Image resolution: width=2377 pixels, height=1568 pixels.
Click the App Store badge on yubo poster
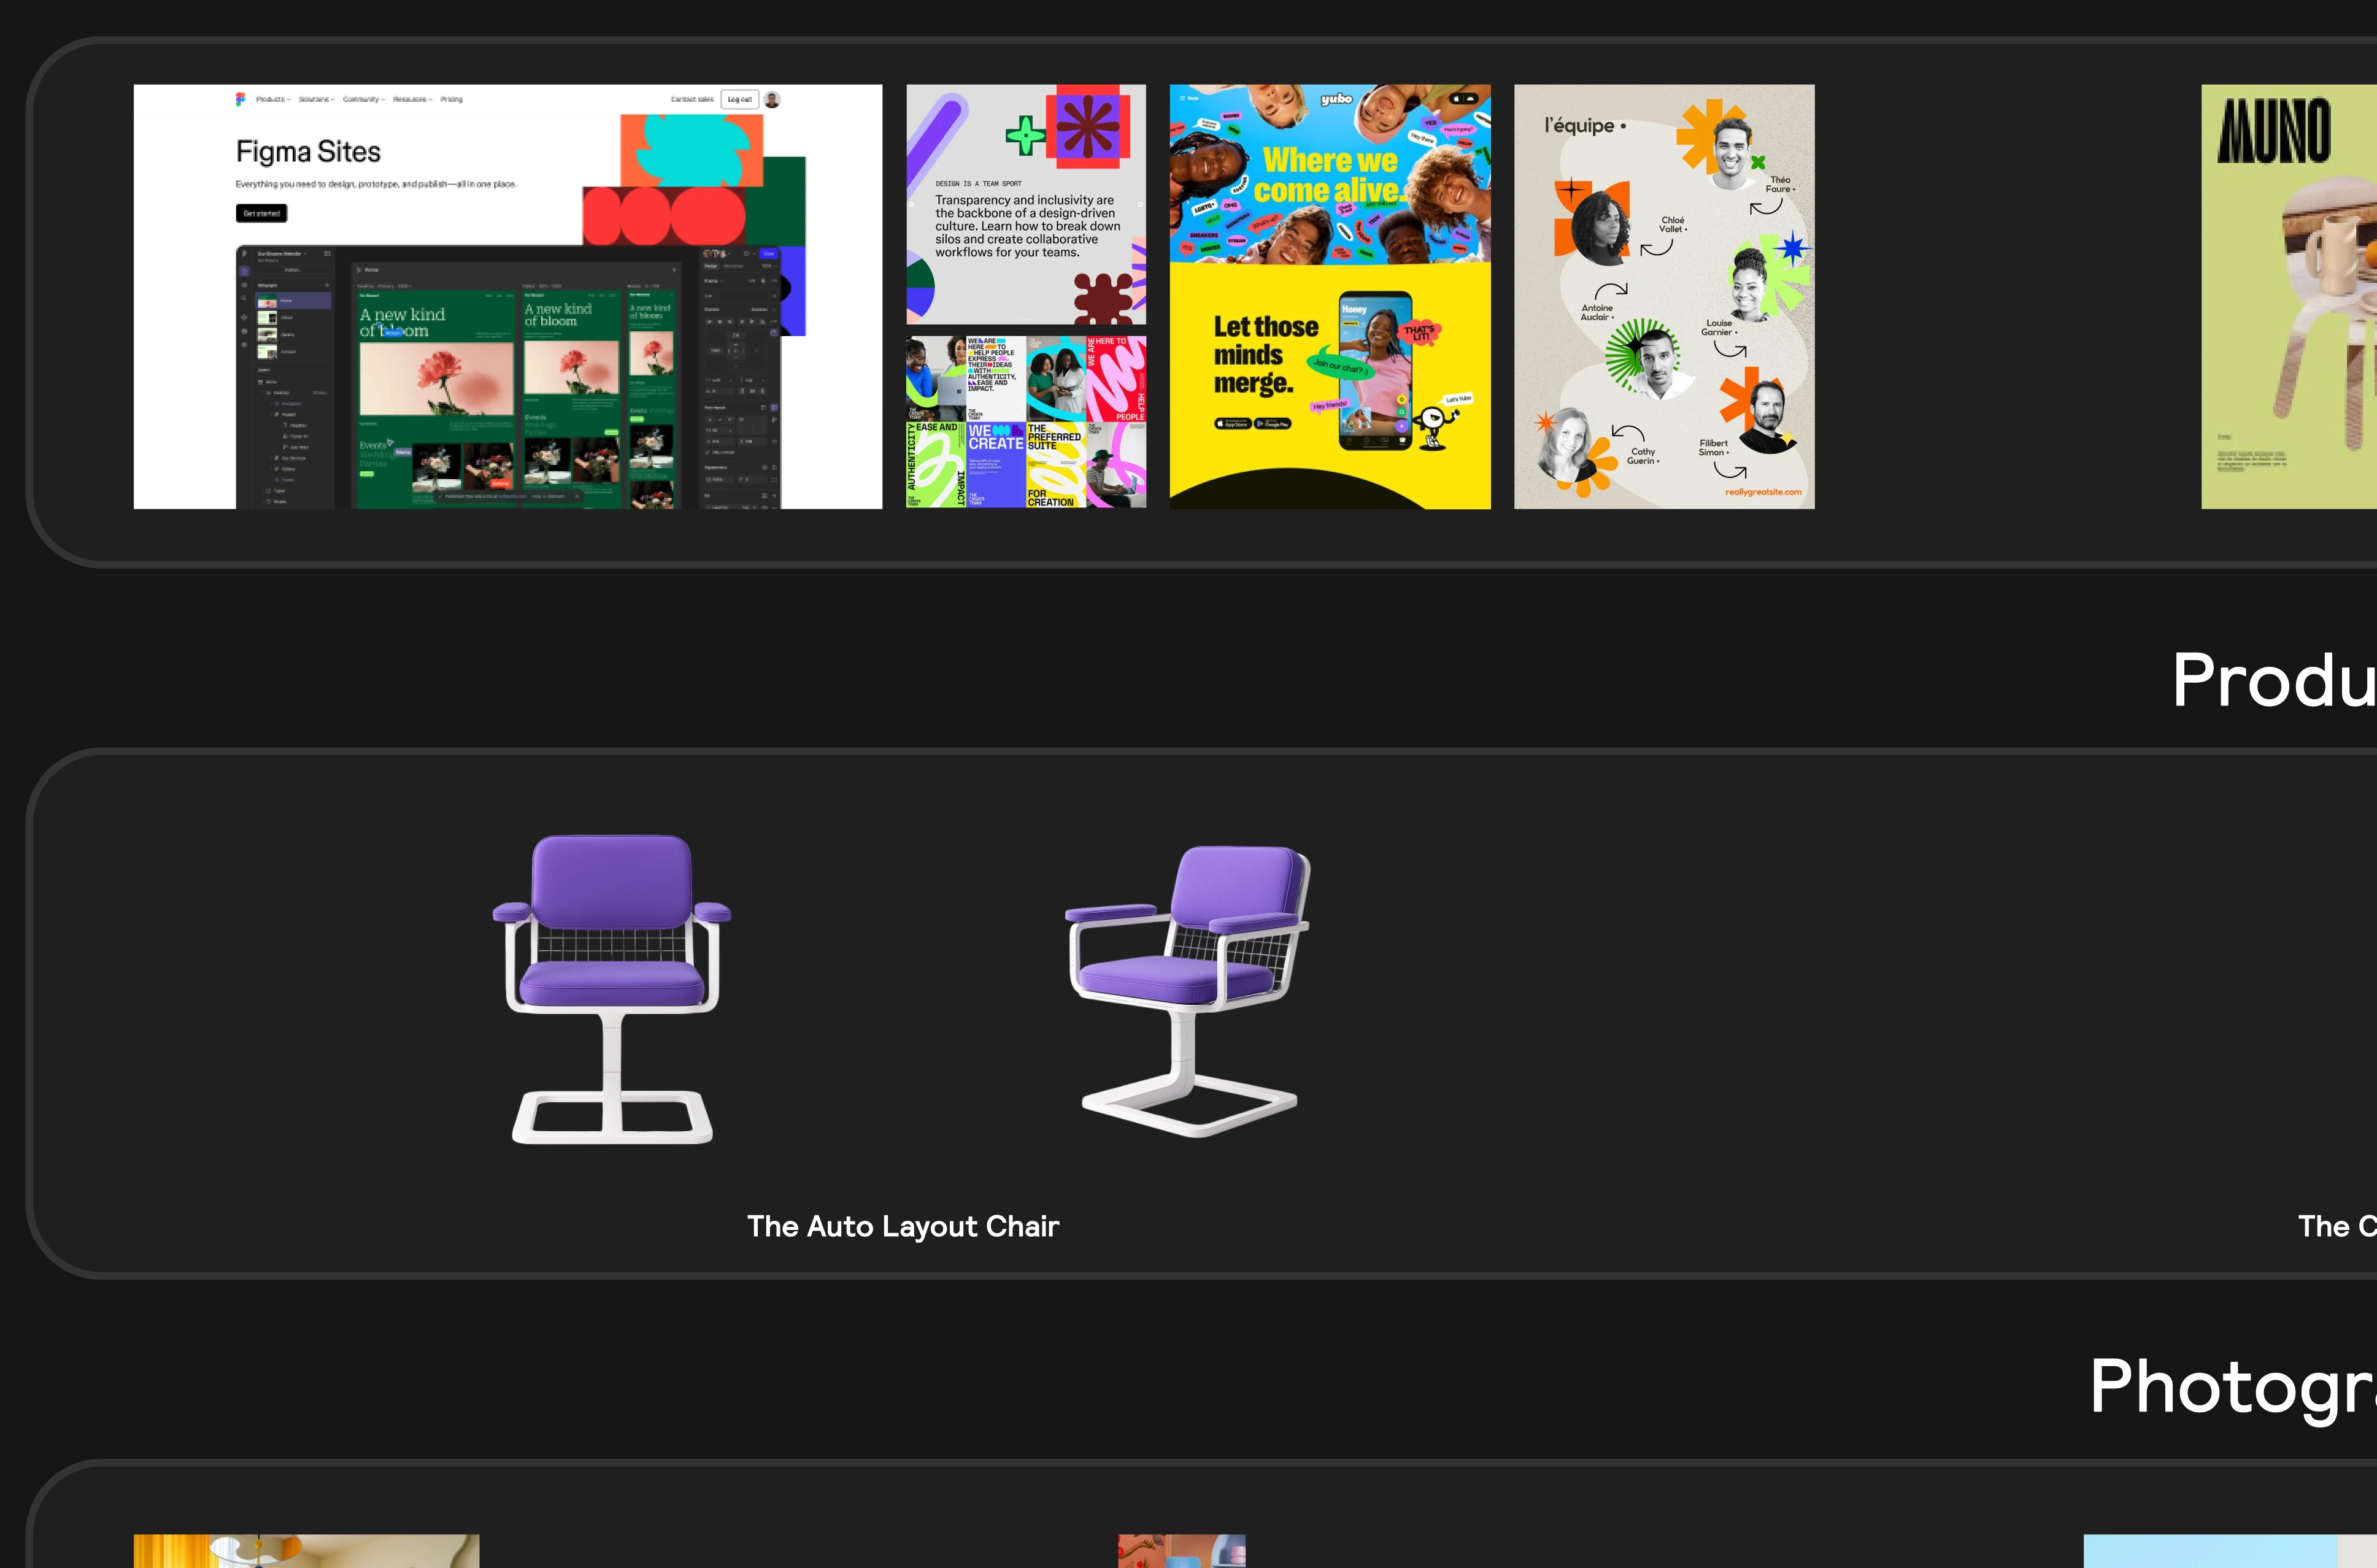pos(1232,424)
